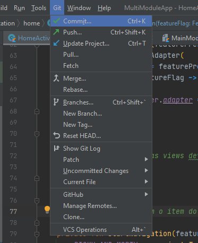Open Manage Remotes... from Git menu
Image resolution: width=198 pixels, height=243 pixels.
tap(101, 206)
